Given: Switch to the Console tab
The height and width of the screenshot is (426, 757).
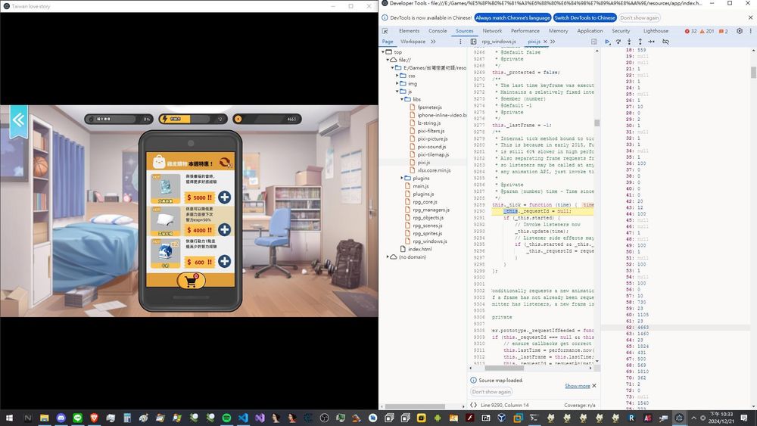Looking at the screenshot, I should pyautogui.click(x=438, y=31).
